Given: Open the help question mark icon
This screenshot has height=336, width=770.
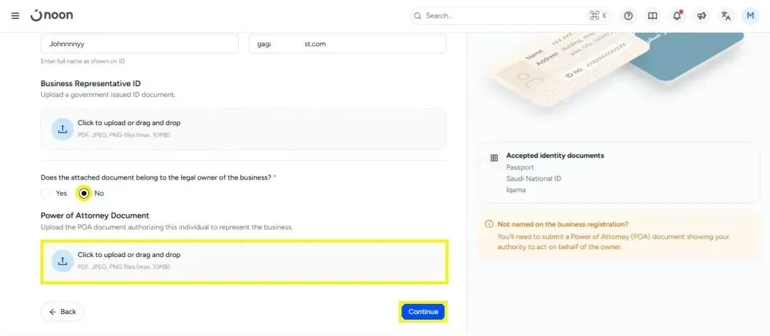Looking at the screenshot, I should [x=628, y=16].
